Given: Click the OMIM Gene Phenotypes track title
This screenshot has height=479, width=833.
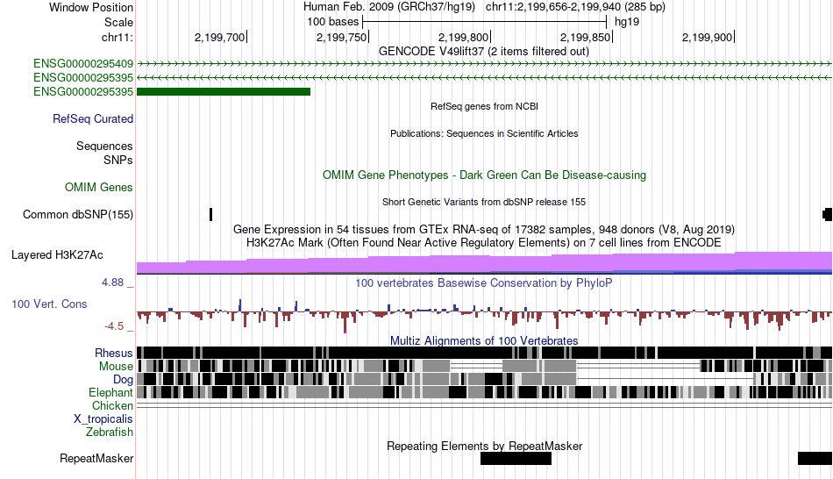Looking at the screenshot, I should [484, 175].
